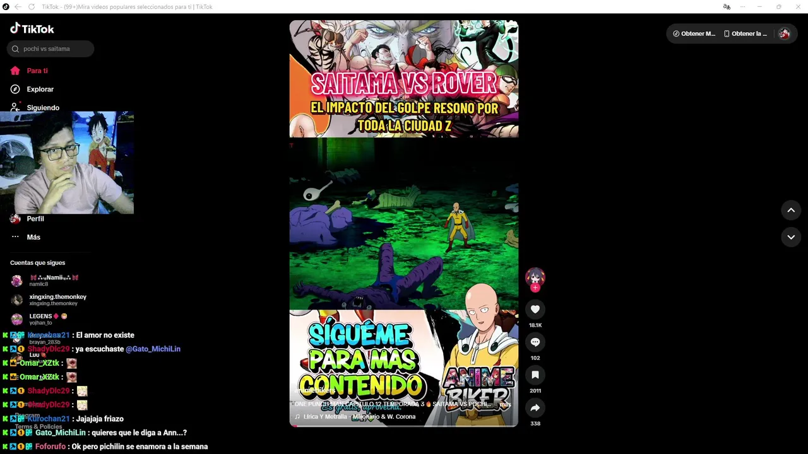Share the video with the arrow icon

point(535,407)
